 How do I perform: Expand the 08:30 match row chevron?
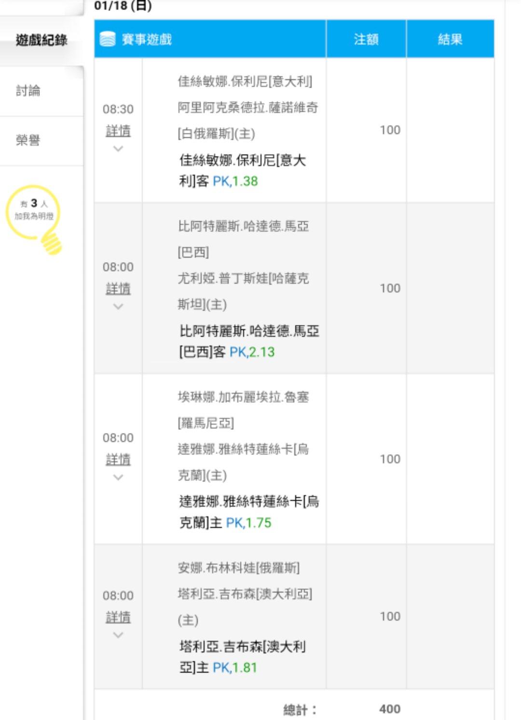[x=118, y=149]
